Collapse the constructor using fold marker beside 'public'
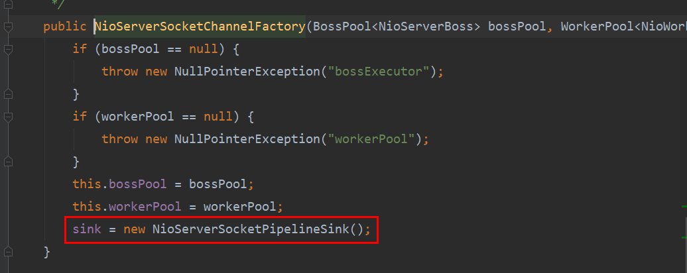The height and width of the screenshot is (273, 687). pos(7,27)
